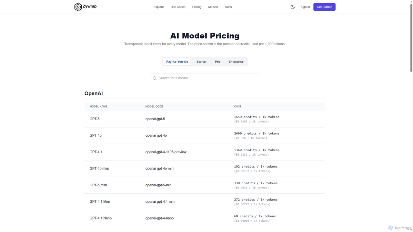Select the GPT-5 model name cell
Screen dimensions: 413x232
(95, 119)
